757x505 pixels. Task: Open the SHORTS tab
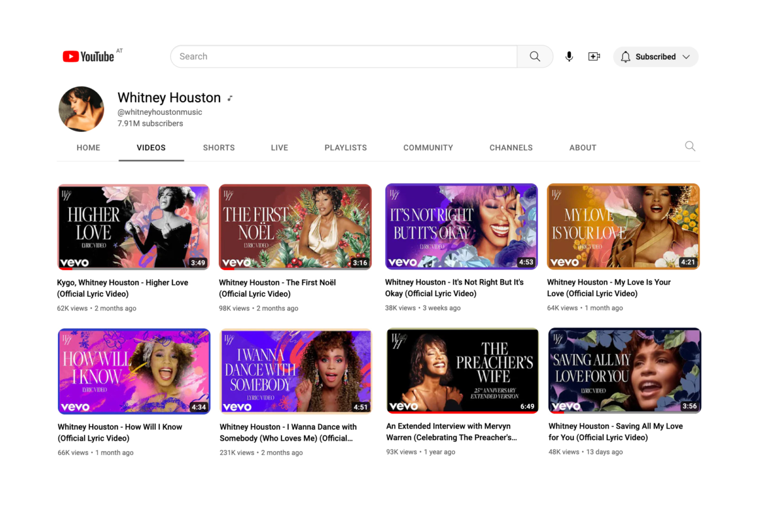[x=219, y=148]
